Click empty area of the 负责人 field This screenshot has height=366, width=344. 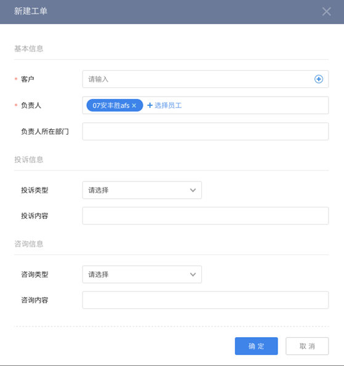[255, 105]
